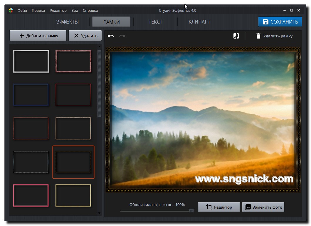Click the effects strength slider handle
Viewport: 311px width, 226px height.
pos(191,210)
